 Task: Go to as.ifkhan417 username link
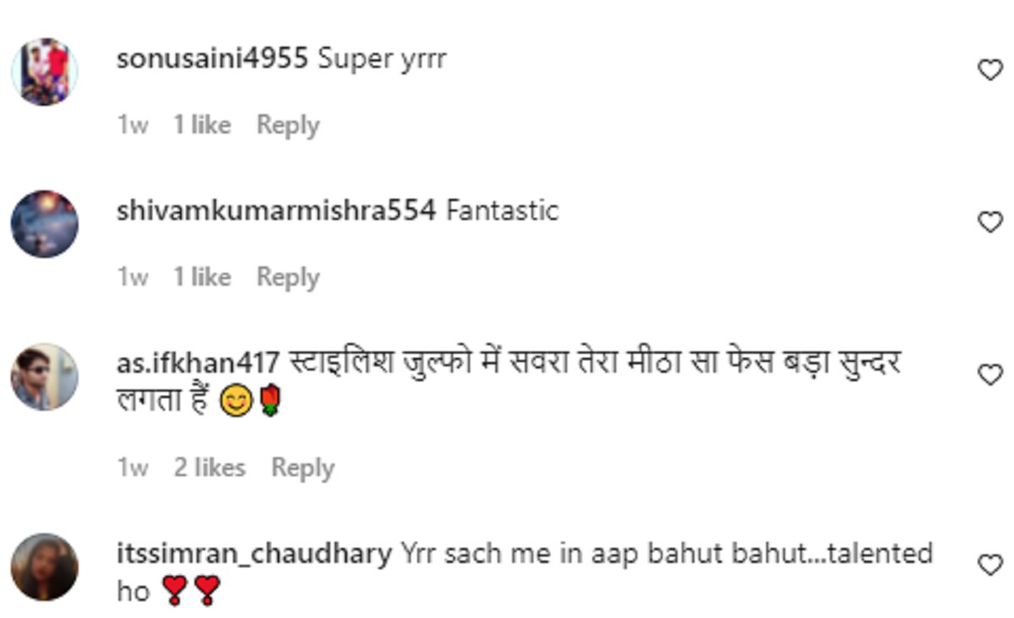coord(198,364)
